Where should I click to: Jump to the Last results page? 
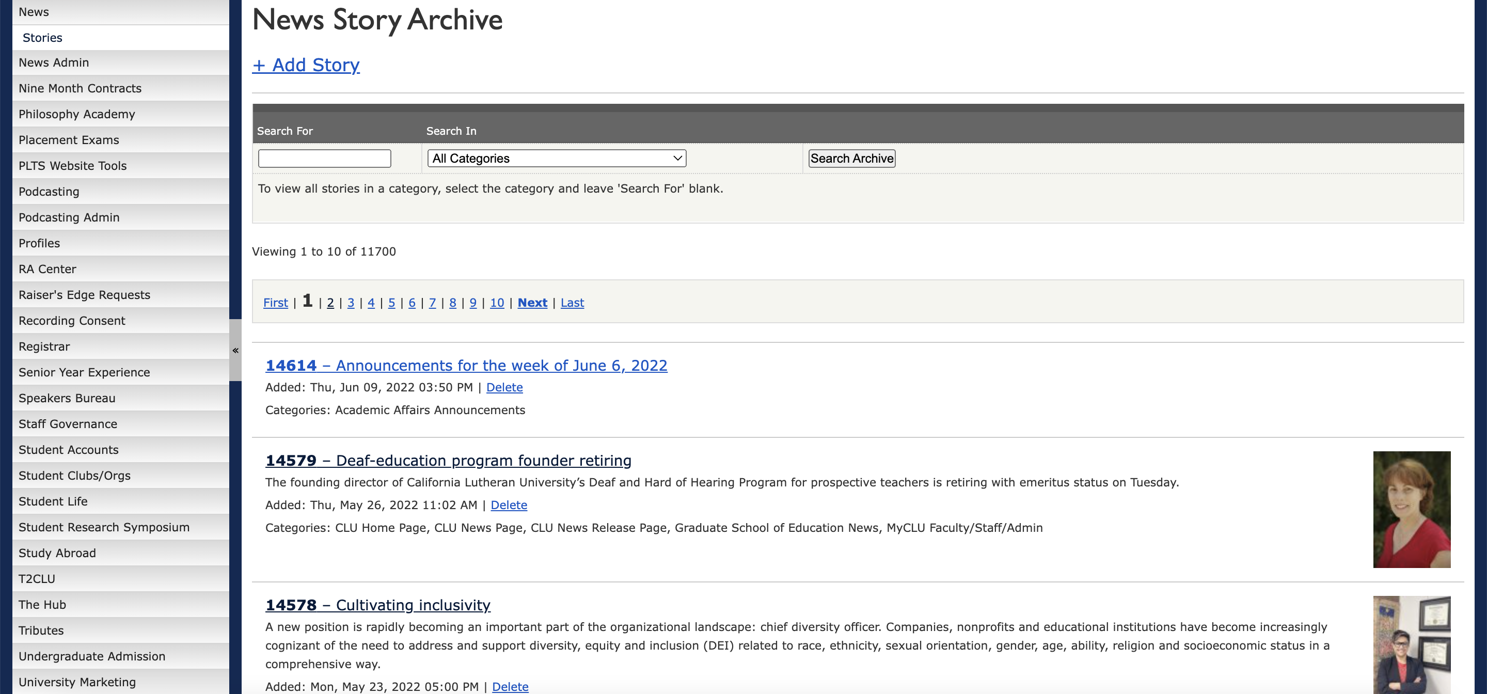[572, 303]
